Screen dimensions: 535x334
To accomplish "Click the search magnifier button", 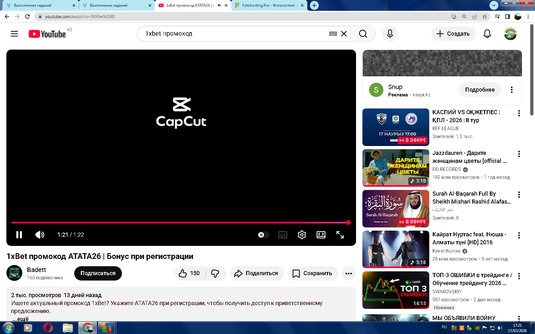I will click(x=363, y=34).
